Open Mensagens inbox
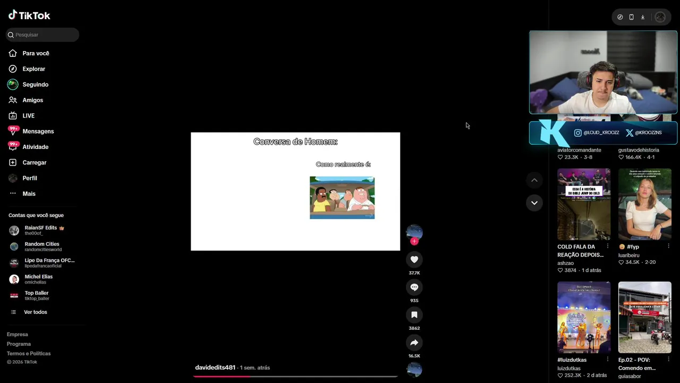 (38, 131)
